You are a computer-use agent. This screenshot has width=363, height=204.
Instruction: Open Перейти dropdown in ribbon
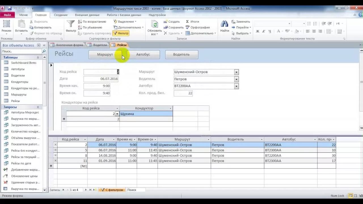[x=241, y=27]
